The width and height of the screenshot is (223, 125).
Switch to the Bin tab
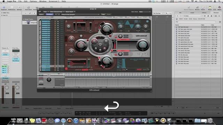[180, 13]
